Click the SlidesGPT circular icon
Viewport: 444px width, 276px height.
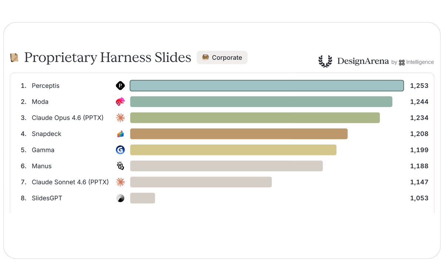[120, 198]
